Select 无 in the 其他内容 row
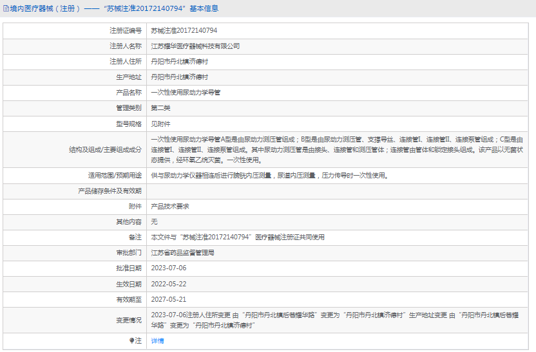Viewport: 536px width, 352px height. [154, 221]
